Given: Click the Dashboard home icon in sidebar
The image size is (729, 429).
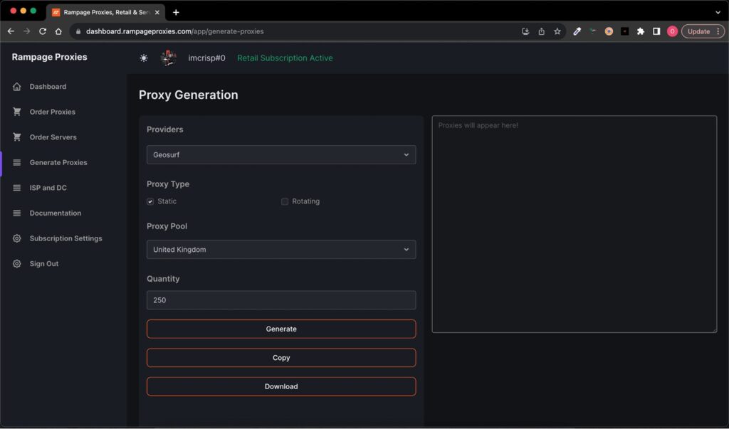Looking at the screenshot, I should [x=17, y=87].
